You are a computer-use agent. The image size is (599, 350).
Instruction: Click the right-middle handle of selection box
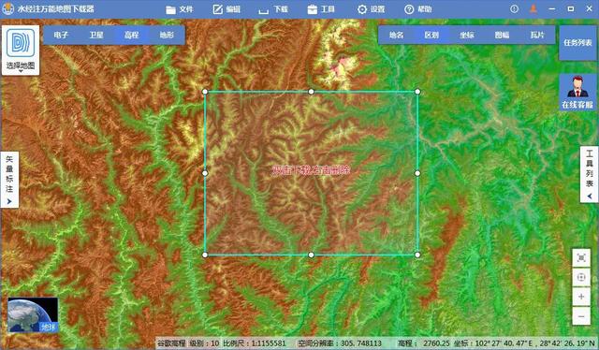tap(417, 173)
